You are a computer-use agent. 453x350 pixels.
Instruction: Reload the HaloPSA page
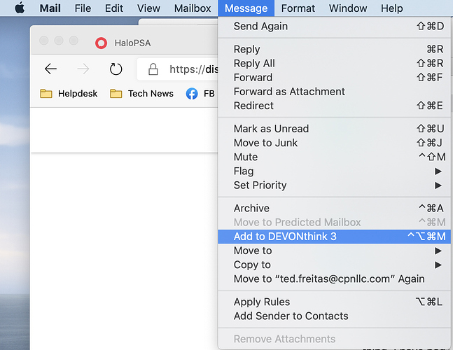pos(116,69)
